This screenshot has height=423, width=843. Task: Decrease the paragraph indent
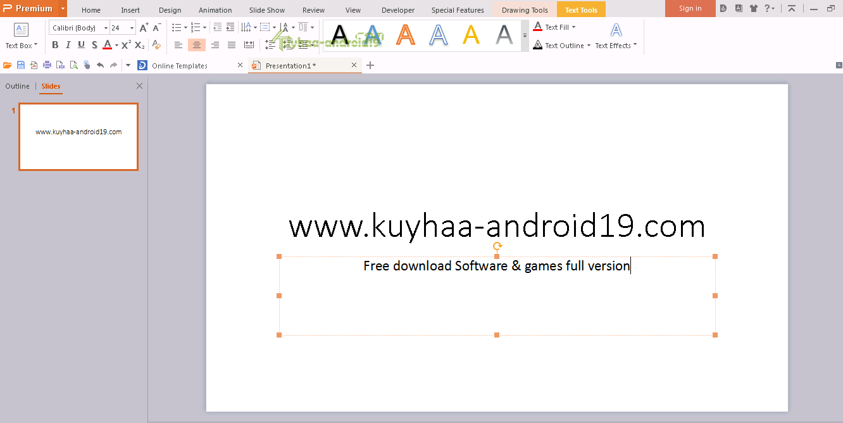[218, 27]
